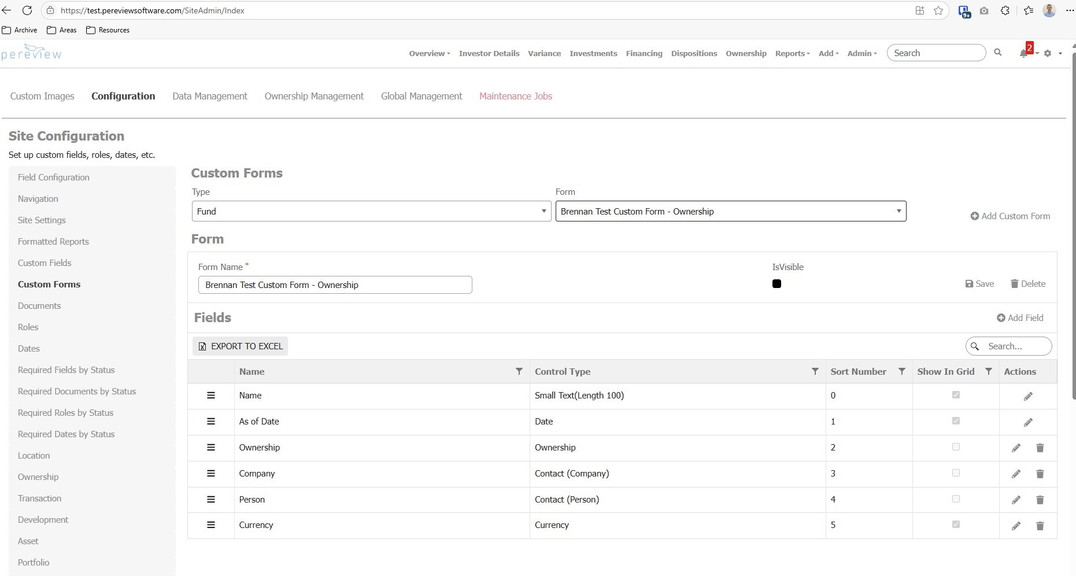Click the Form Name text field

coord(335,285)
